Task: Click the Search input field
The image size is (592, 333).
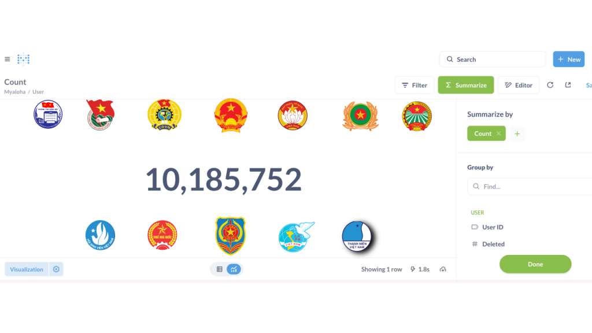Action: pos(493,60)
